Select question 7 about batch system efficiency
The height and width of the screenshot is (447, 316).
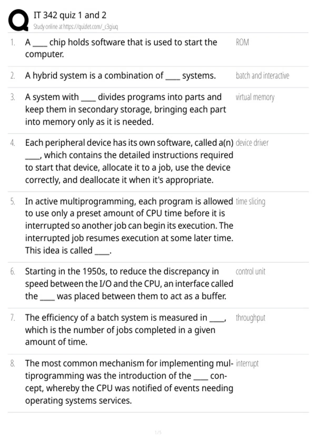(x=126, y=330)
